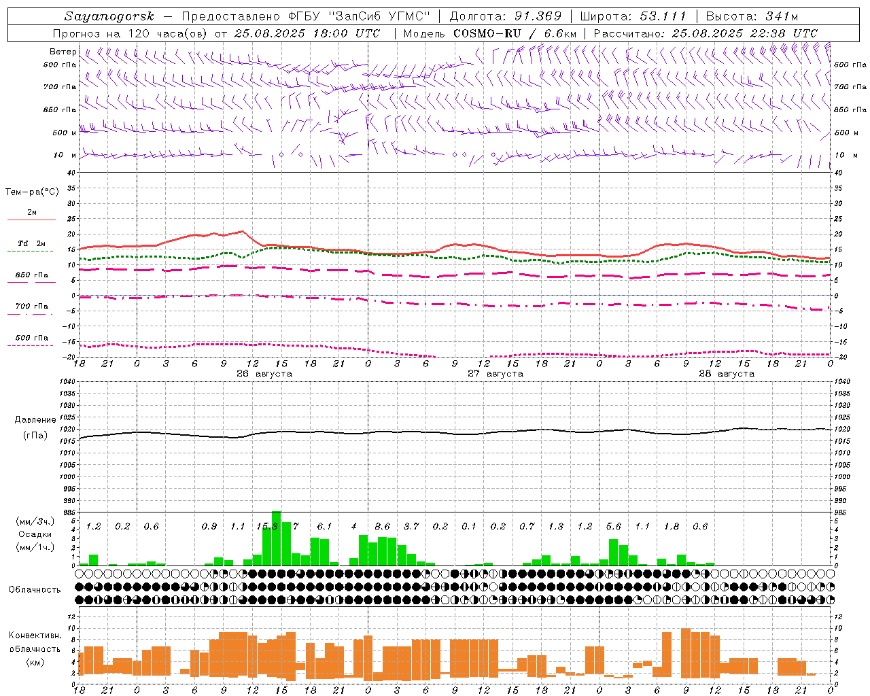This screenshot has width=870, height=696.
Task: Click the 5.6 precipitation total
Action: tap(614, 526)
